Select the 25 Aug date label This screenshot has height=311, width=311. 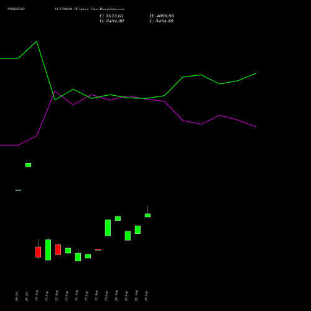146,296
